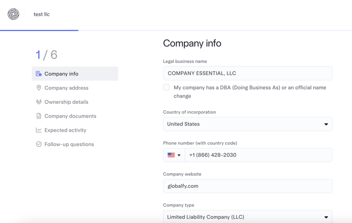Screen dimensions: 352x223
Task: Enable the DBA or name change checkbox
Action: click(167, 88)
